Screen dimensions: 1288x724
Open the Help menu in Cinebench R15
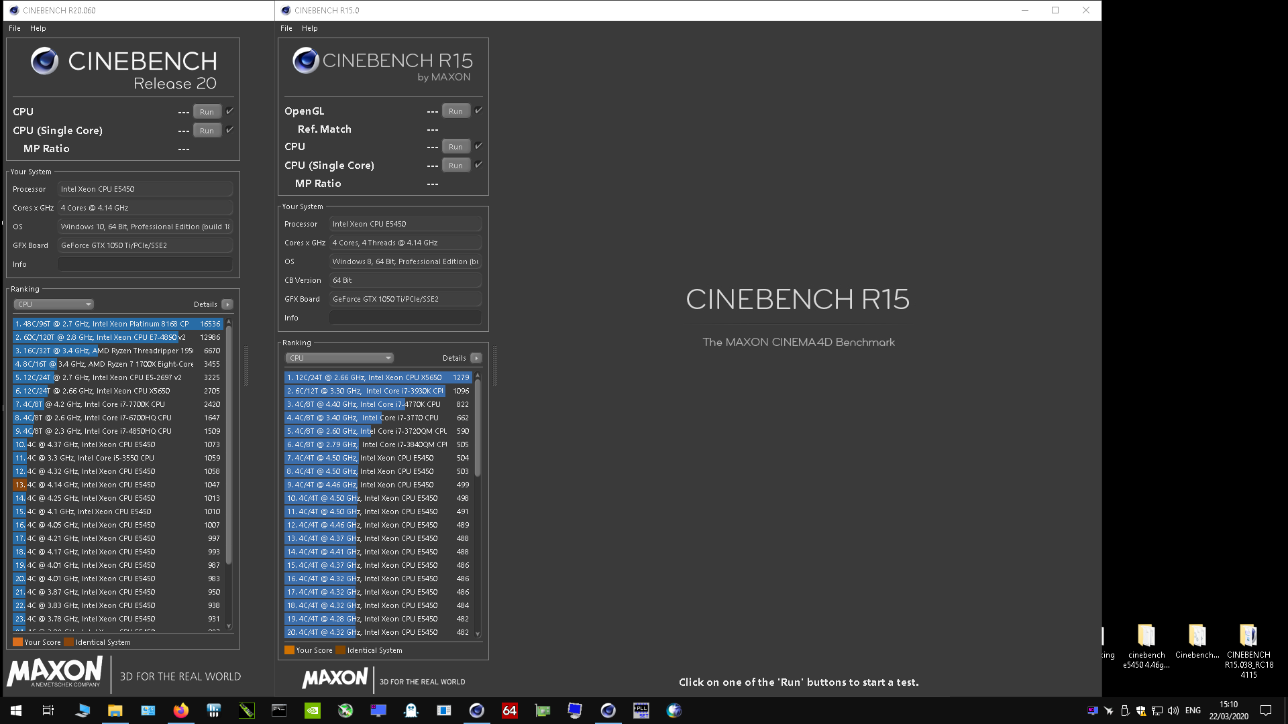point(310,28)
